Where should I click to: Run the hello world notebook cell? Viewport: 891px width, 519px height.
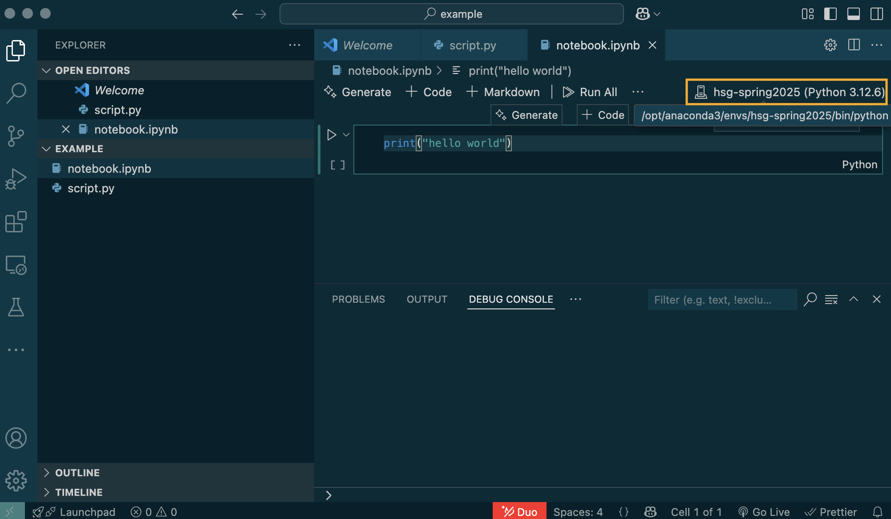(x=332, y=135)
